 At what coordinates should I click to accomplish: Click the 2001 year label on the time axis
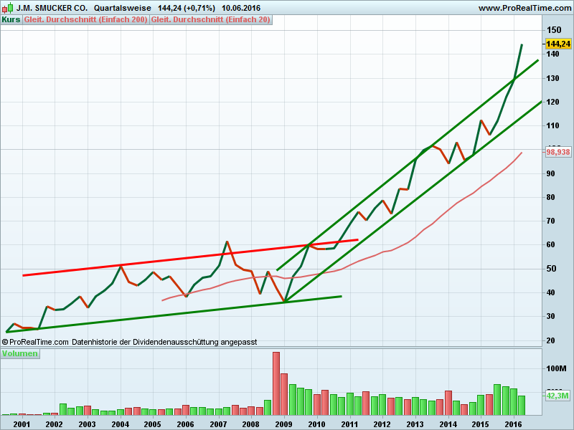click(x=22, y=424)
